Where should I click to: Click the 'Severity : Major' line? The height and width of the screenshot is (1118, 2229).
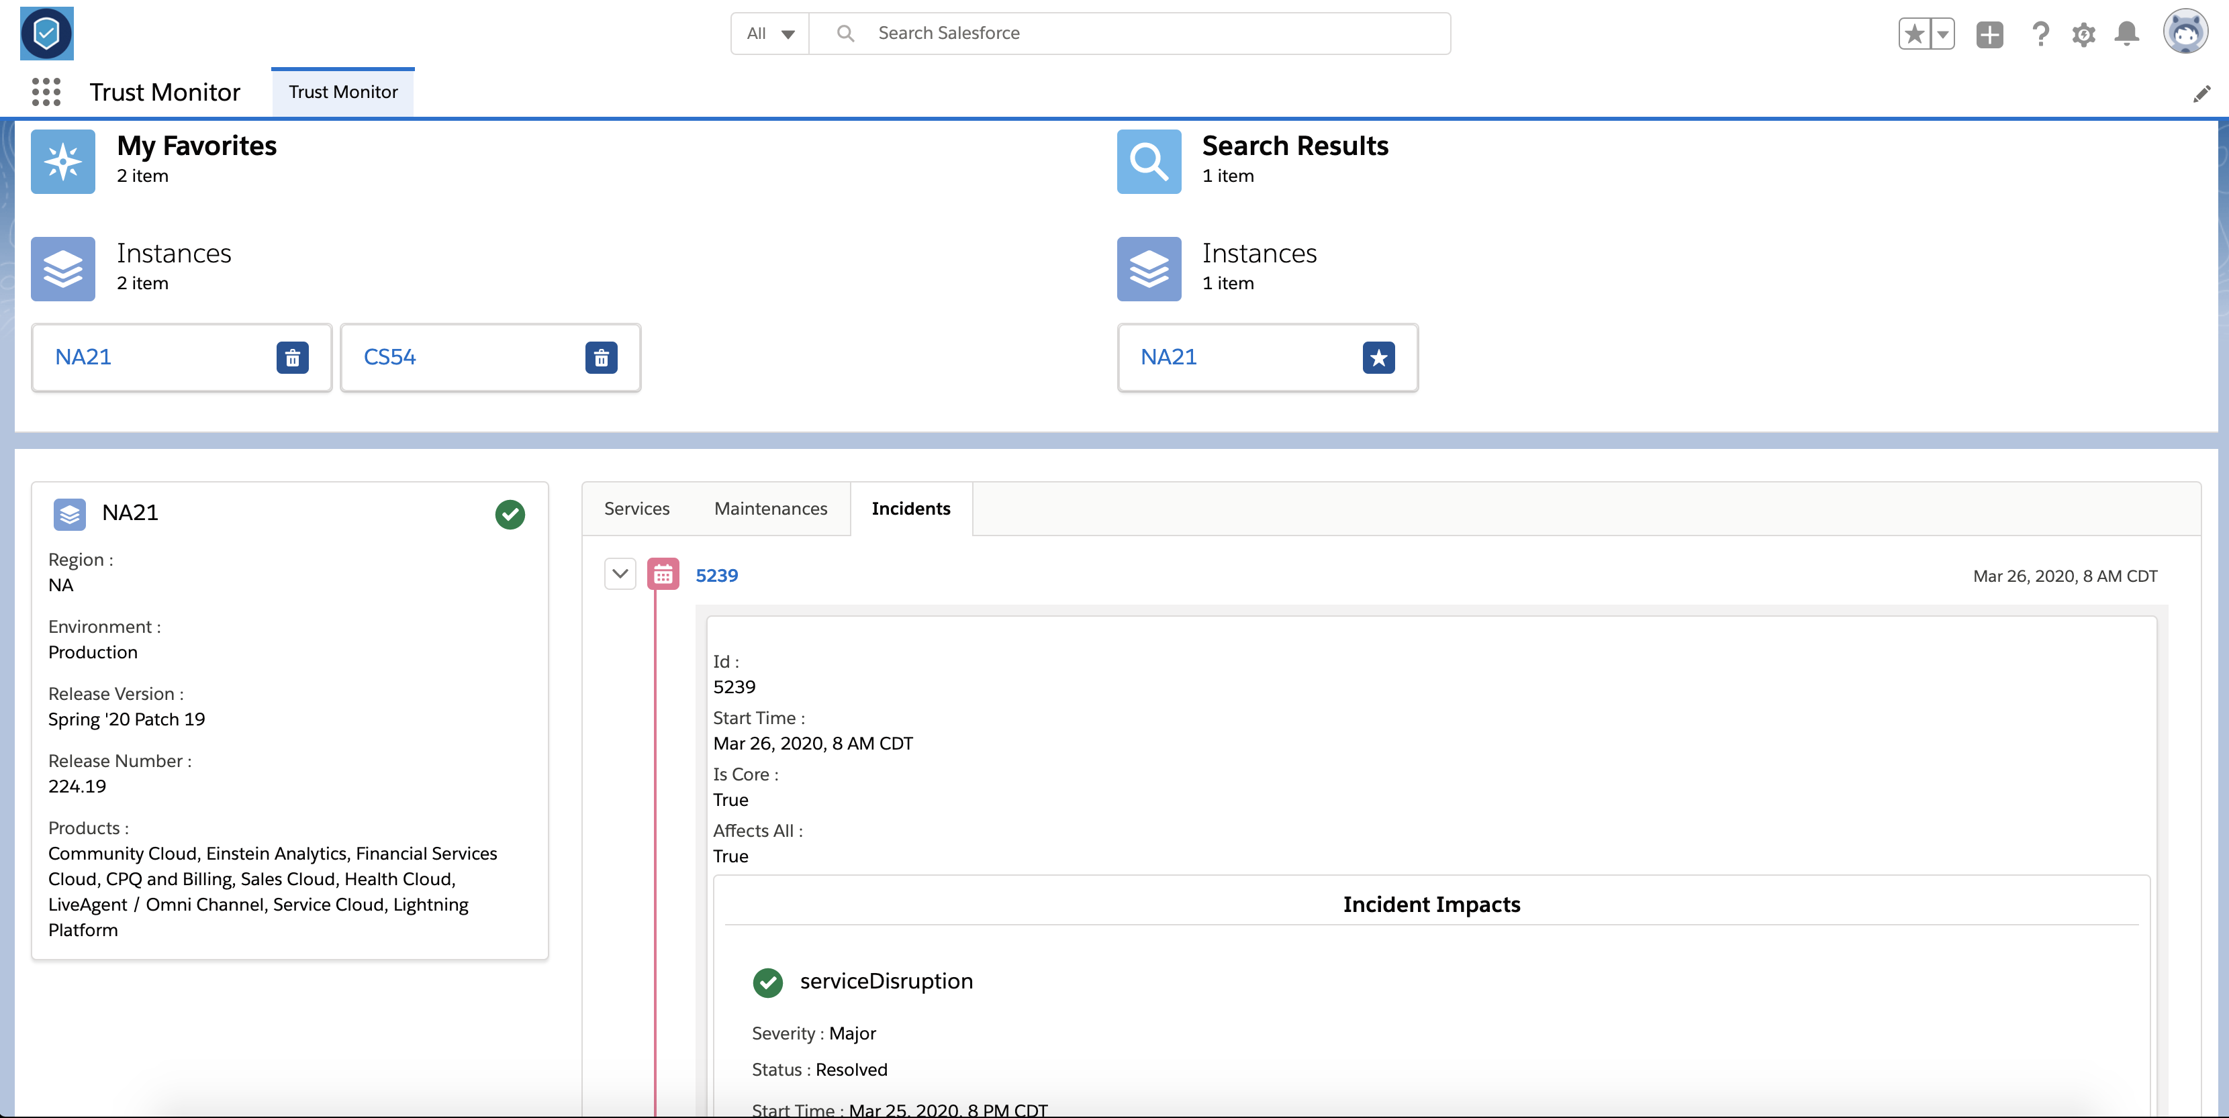click(x=813, y=1033)
